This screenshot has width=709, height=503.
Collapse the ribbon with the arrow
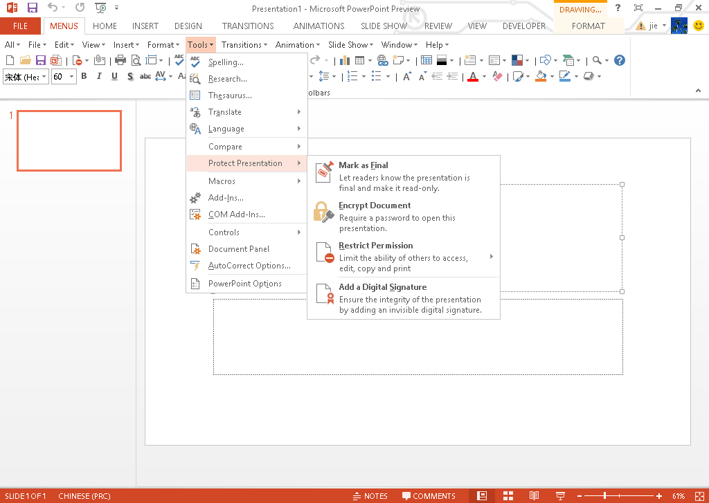click(698, 91)
